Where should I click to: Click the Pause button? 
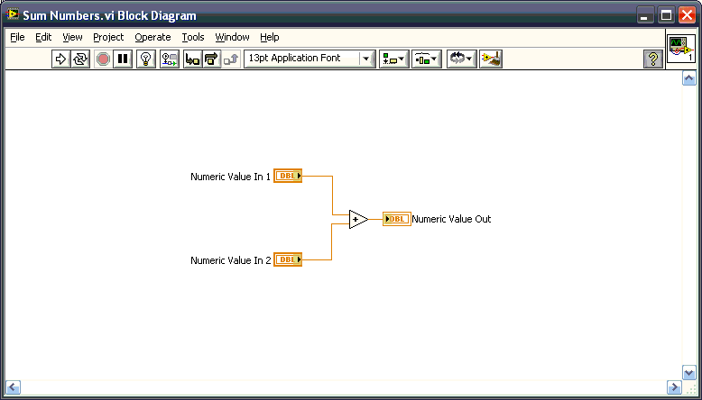point(123,59)
